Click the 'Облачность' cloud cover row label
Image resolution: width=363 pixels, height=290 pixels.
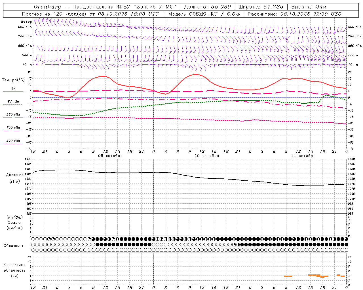(x=14, y=246)
